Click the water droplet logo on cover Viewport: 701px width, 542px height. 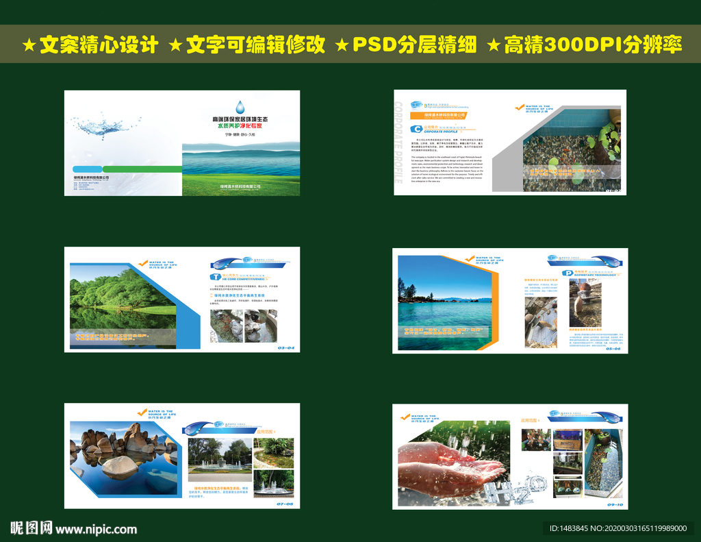[240, 108]
